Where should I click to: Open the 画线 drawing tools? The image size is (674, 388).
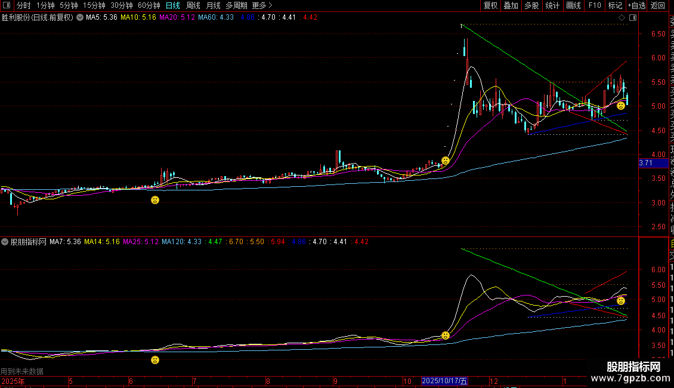point(573,5)
